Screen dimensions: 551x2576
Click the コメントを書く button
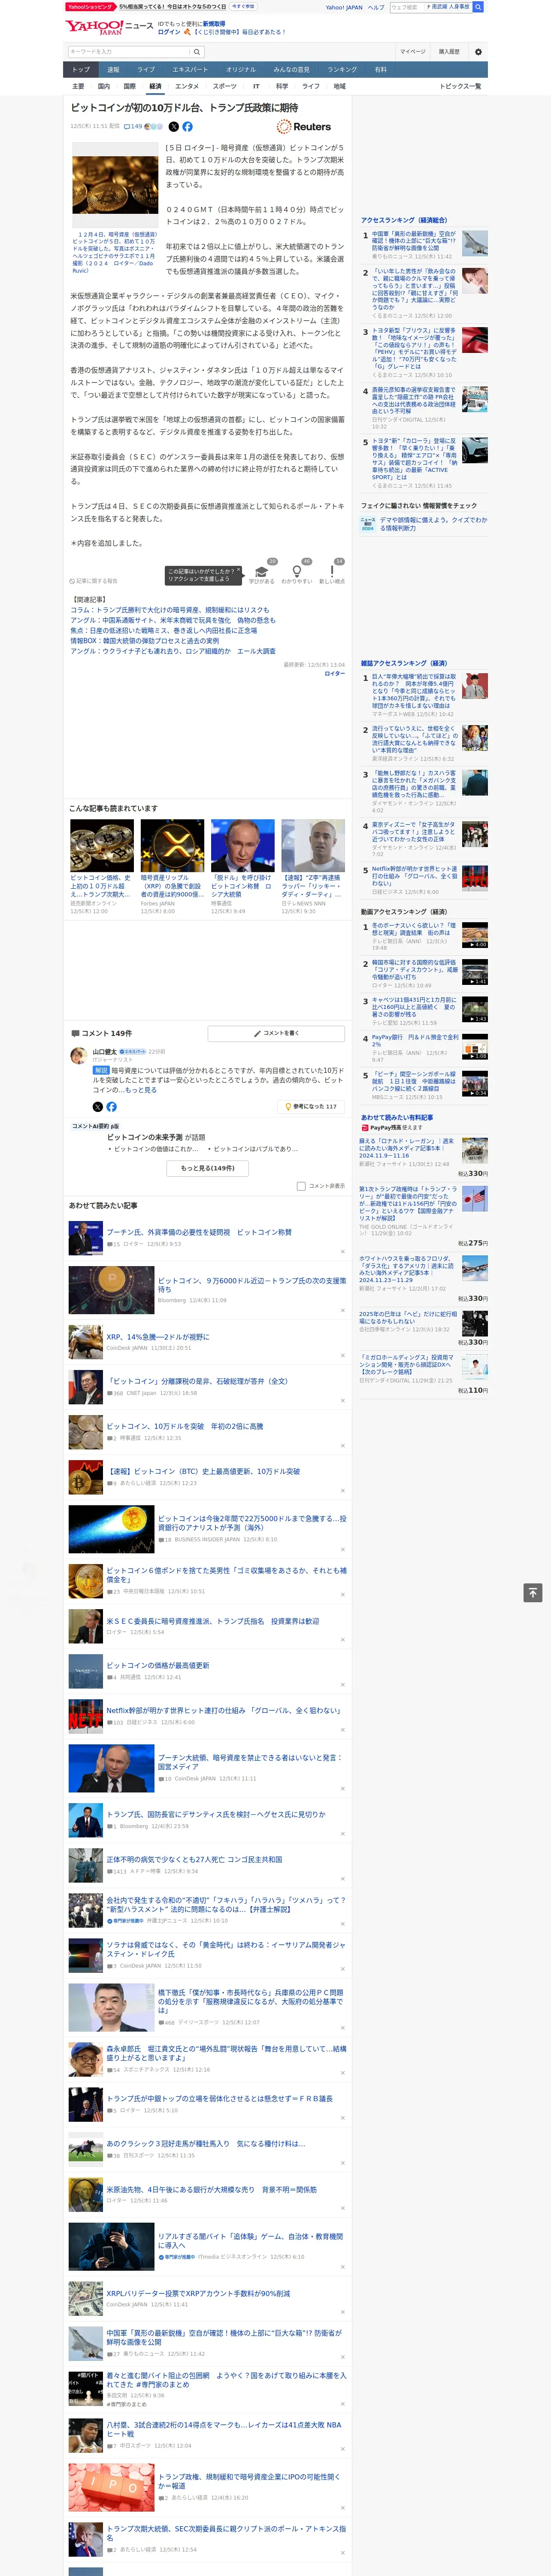[x=276, y=1033]
